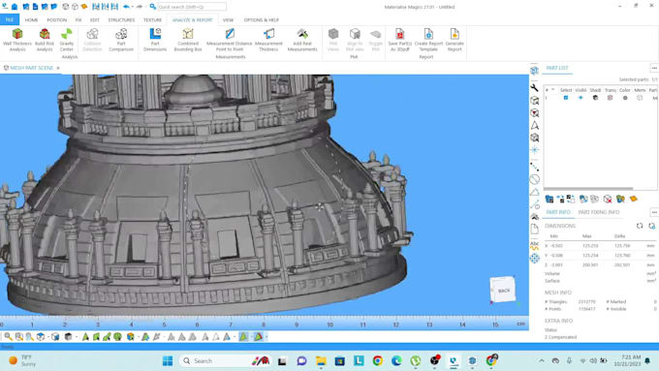Click the delete part icon below part list
Screen dimensions: 659x371
[608, 199]
